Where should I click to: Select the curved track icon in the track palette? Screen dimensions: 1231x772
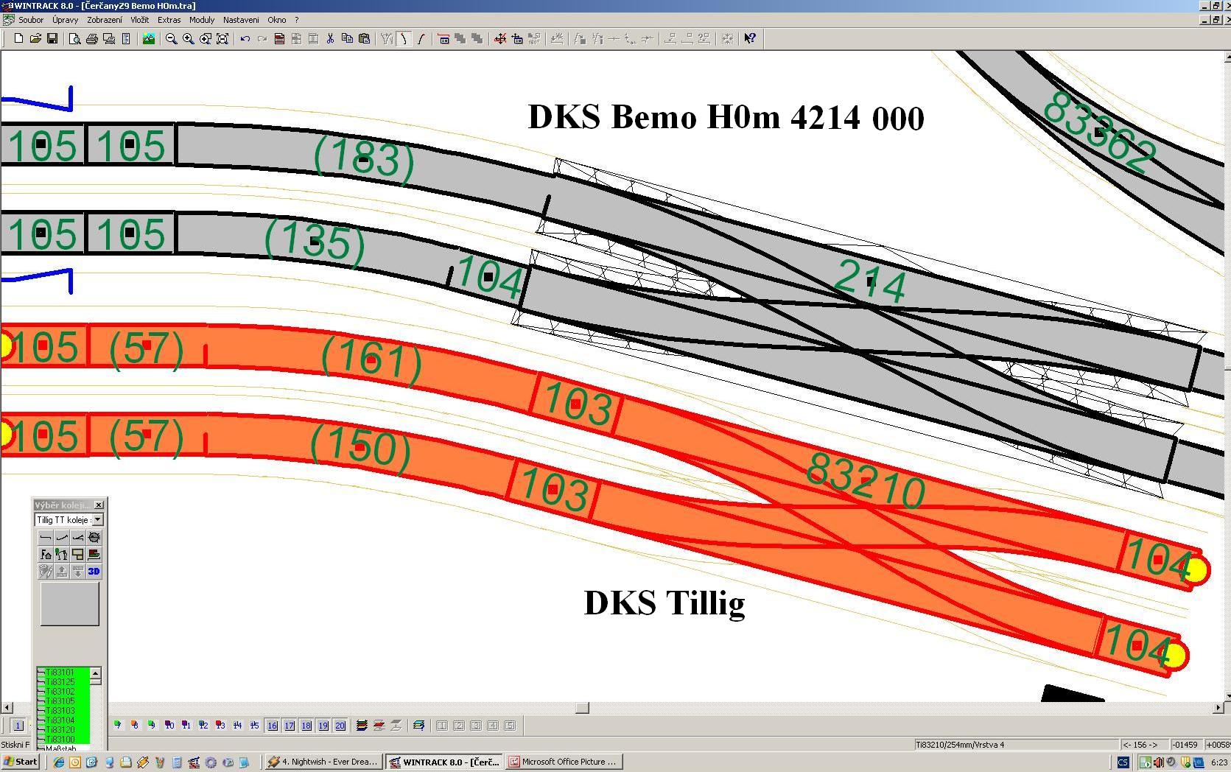(62, 538)
